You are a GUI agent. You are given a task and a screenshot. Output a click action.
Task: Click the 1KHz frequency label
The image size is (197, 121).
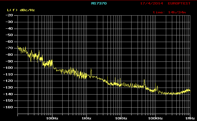pos(86,118)
